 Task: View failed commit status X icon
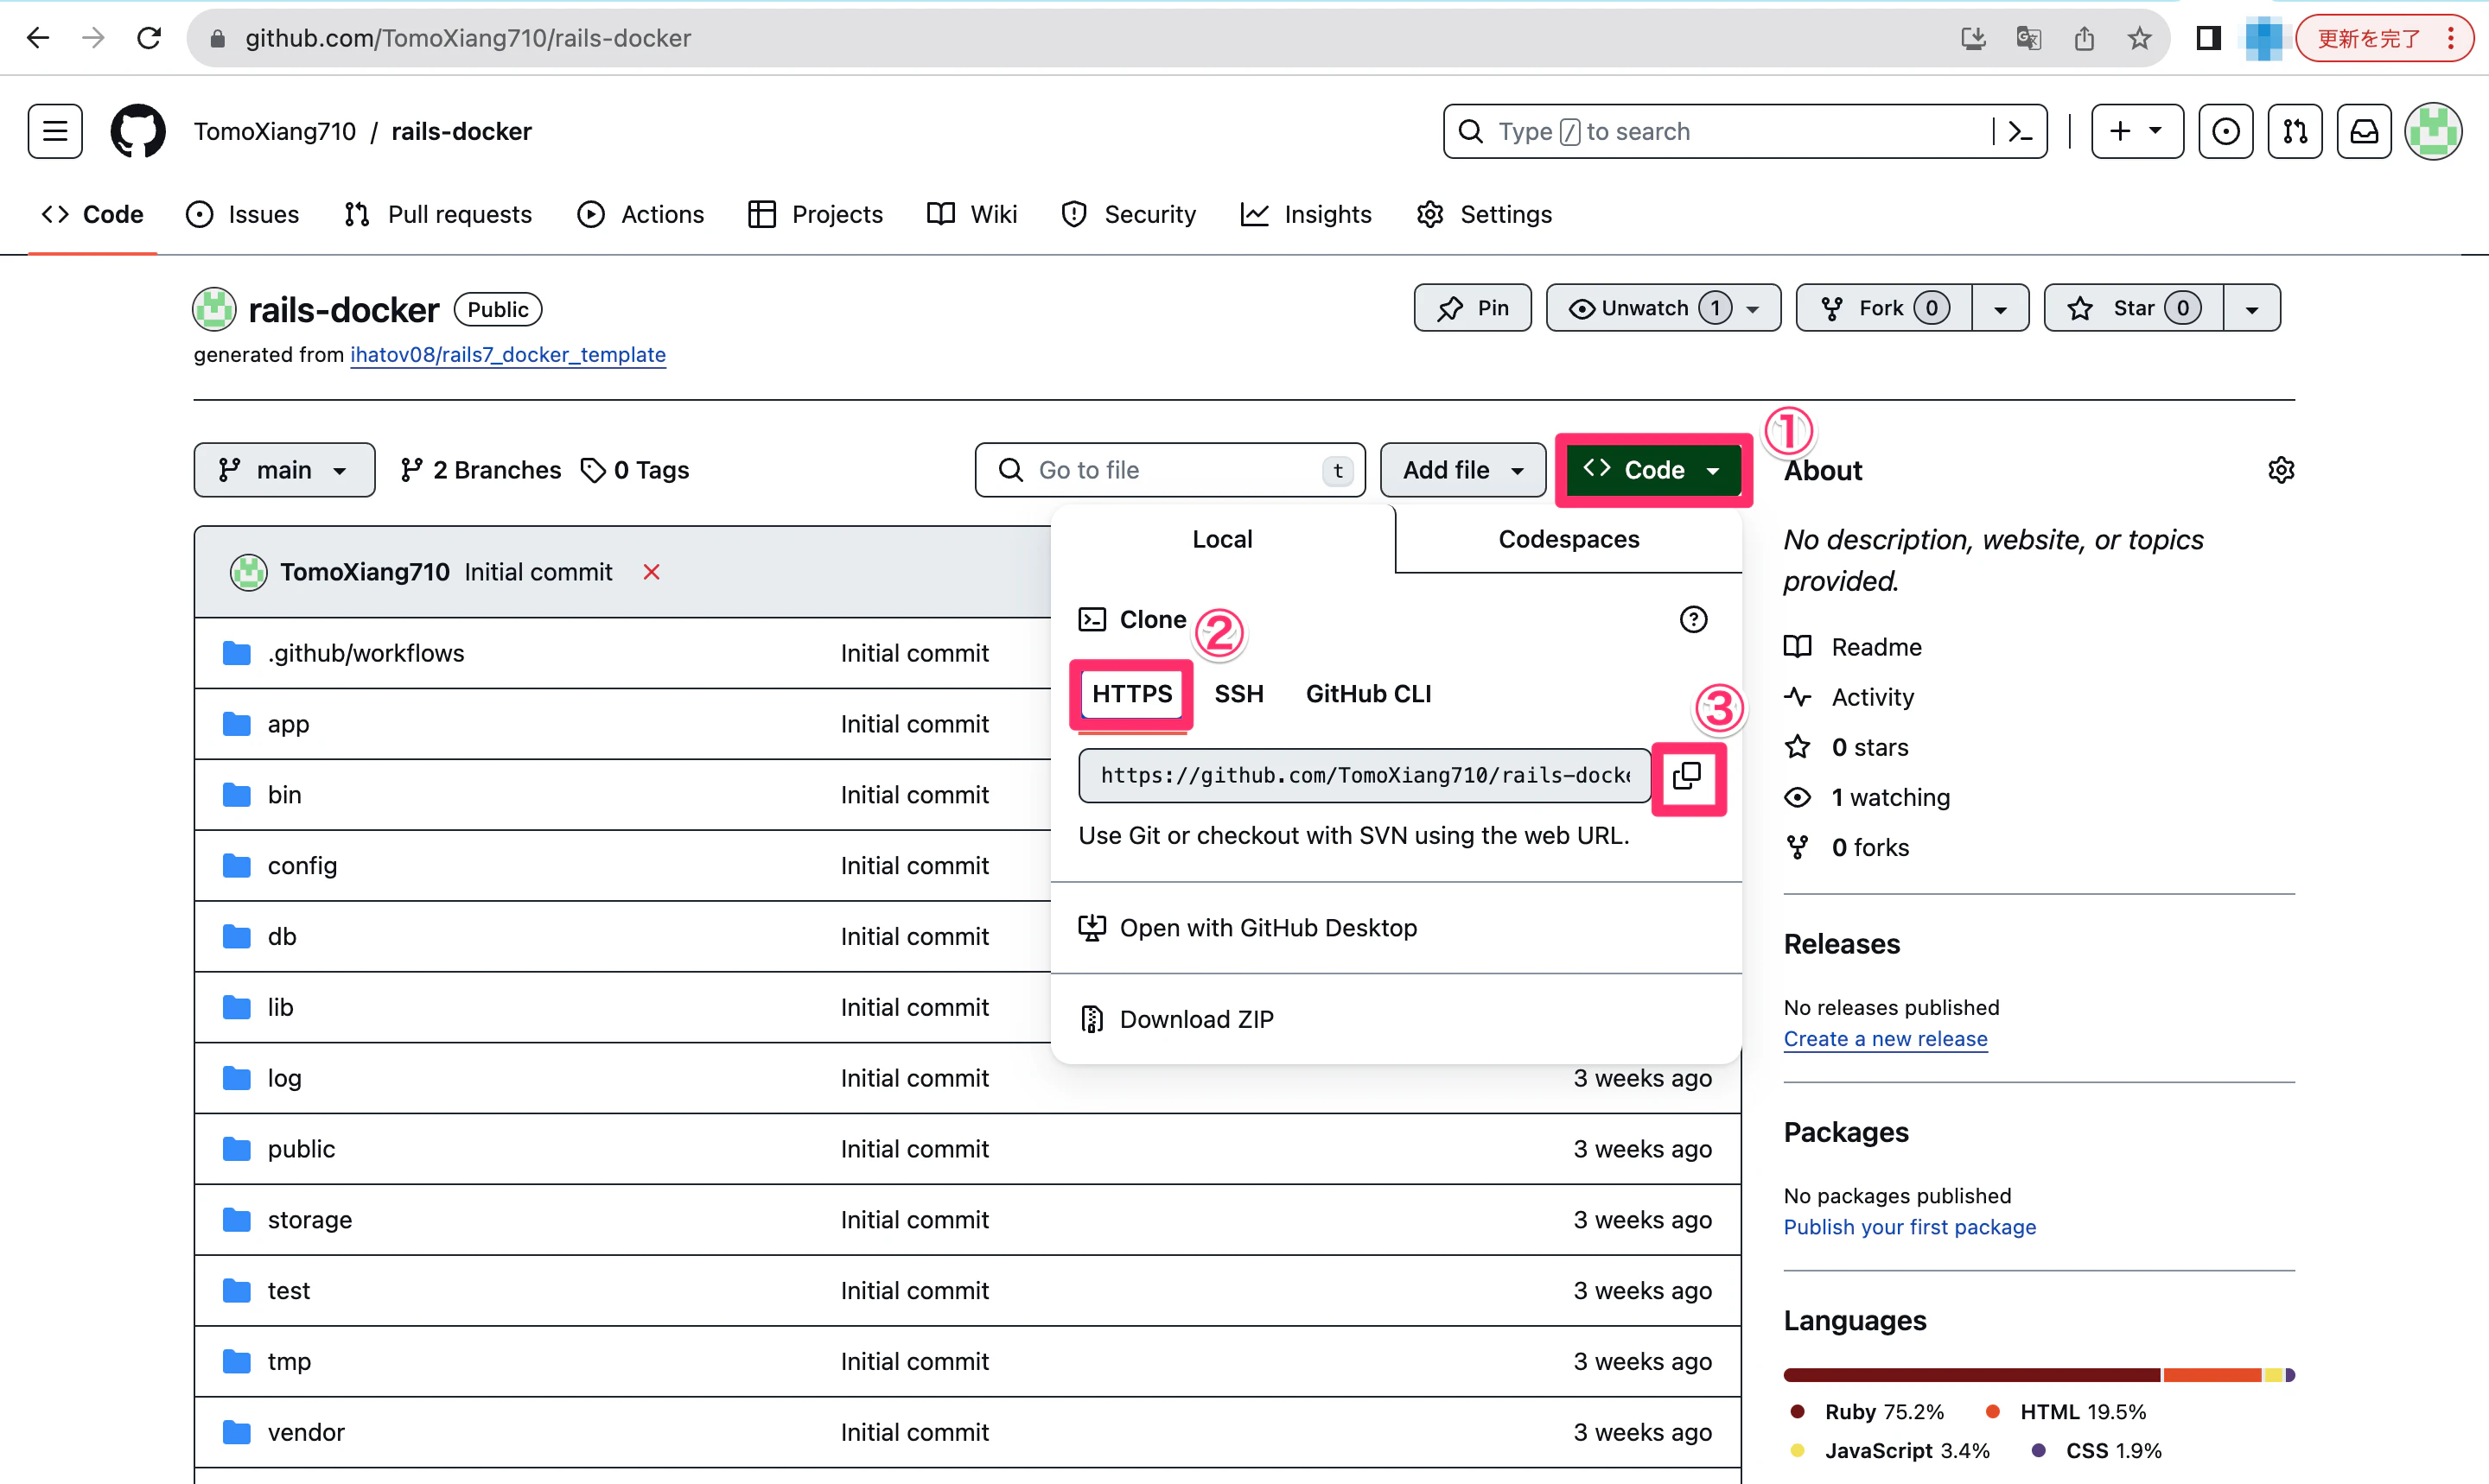pos(652,572)
